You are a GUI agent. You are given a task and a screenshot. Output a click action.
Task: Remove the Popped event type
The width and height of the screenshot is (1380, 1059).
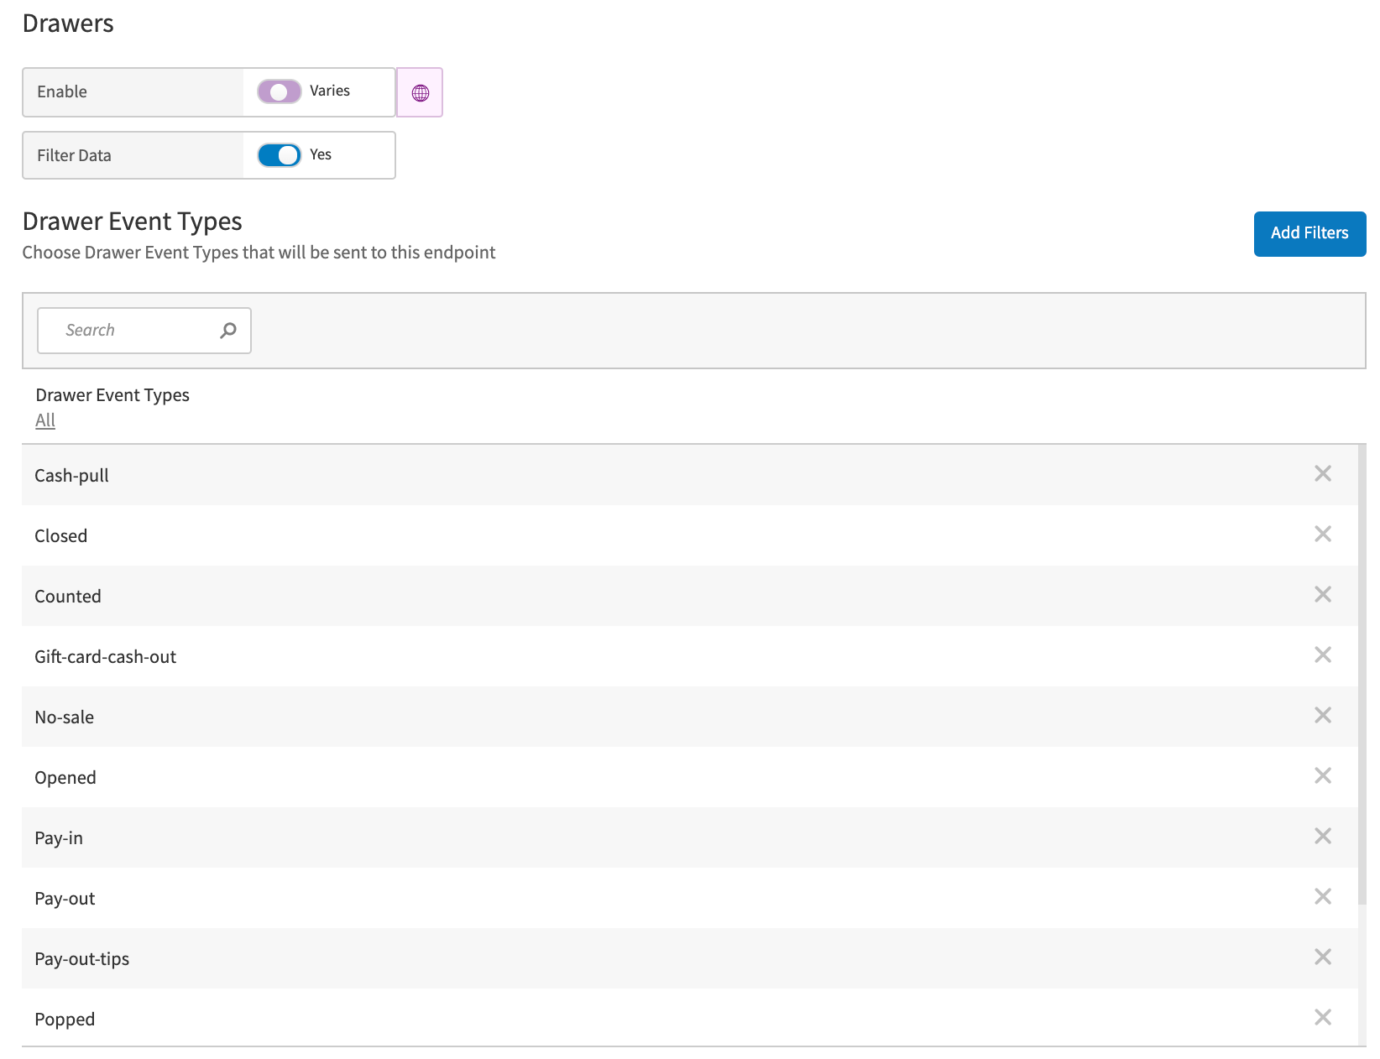coord(1322,1018)
